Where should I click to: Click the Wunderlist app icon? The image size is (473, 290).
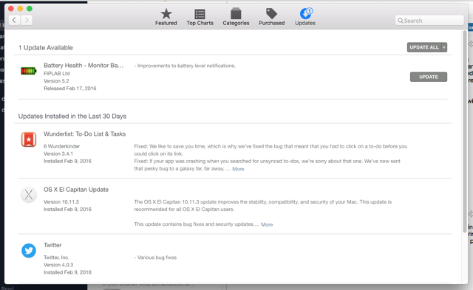29,139
